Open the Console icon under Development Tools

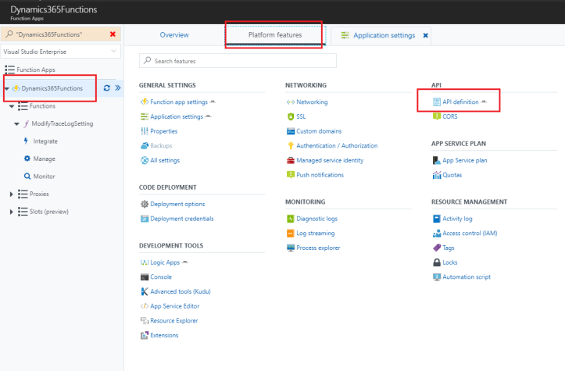click(x=144, y=276)
